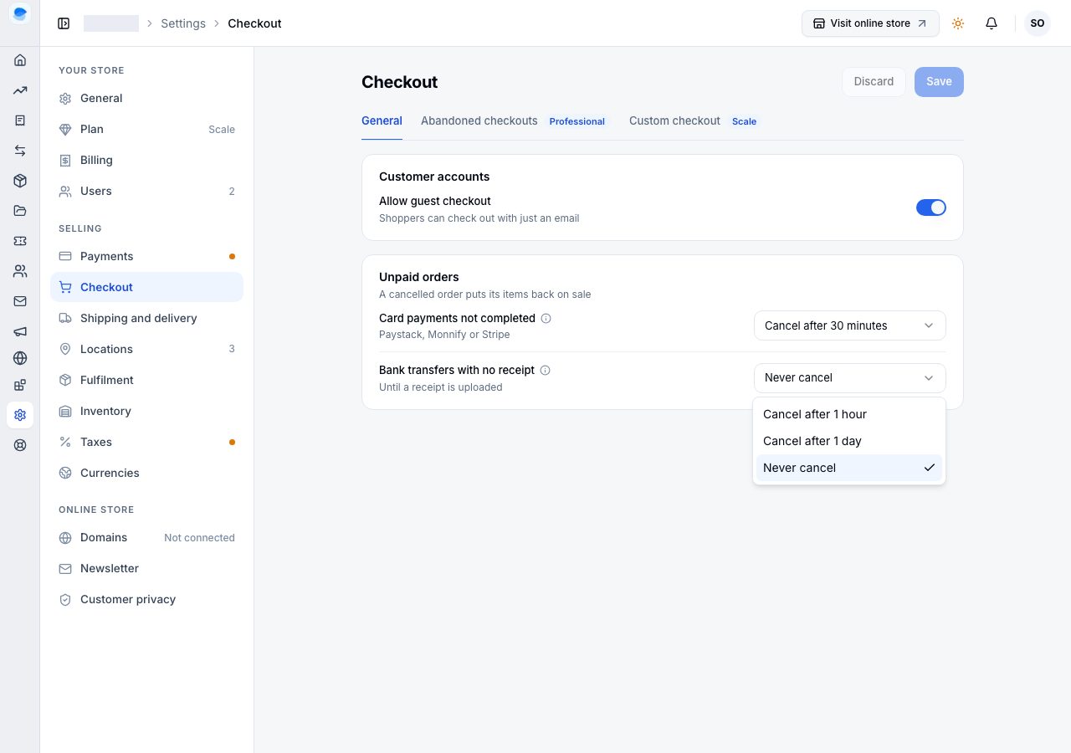Screen dimensions: 1071x753
Task: Open Domains settings marked Not connected
Action: click(147, 537)
